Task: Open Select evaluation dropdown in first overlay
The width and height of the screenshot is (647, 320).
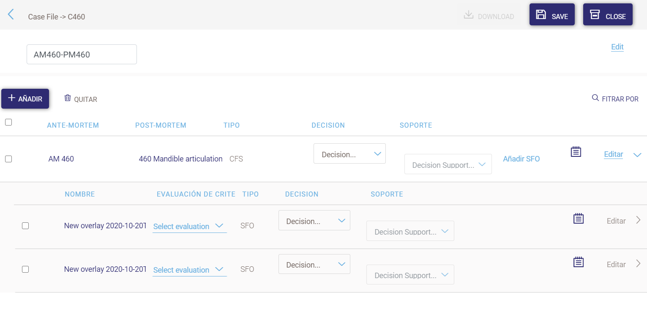Action: click(189, 226)
